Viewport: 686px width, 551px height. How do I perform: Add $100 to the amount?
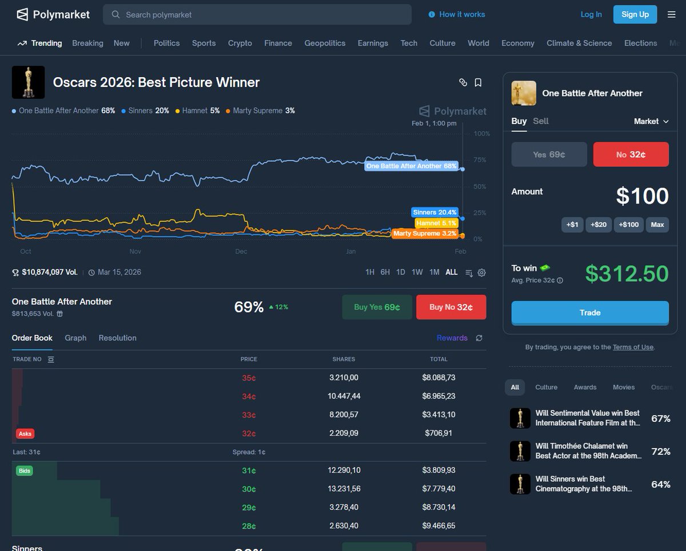pyautogui.click(x=629, y=225)
